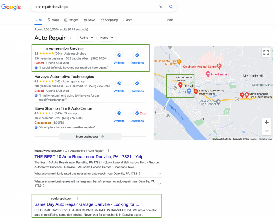The image size is (277, 218).
Task: Click the Steve Shannon Tire map pin
Action: [247, 95]
